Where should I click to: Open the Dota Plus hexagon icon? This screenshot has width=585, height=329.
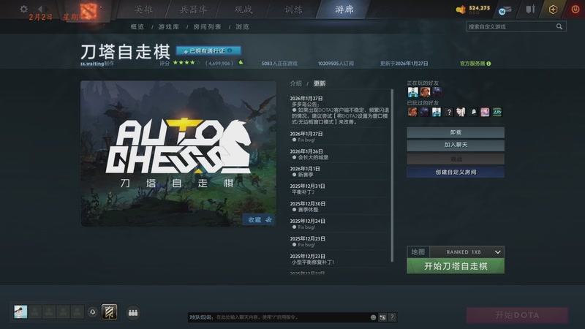tap(553, 10)
